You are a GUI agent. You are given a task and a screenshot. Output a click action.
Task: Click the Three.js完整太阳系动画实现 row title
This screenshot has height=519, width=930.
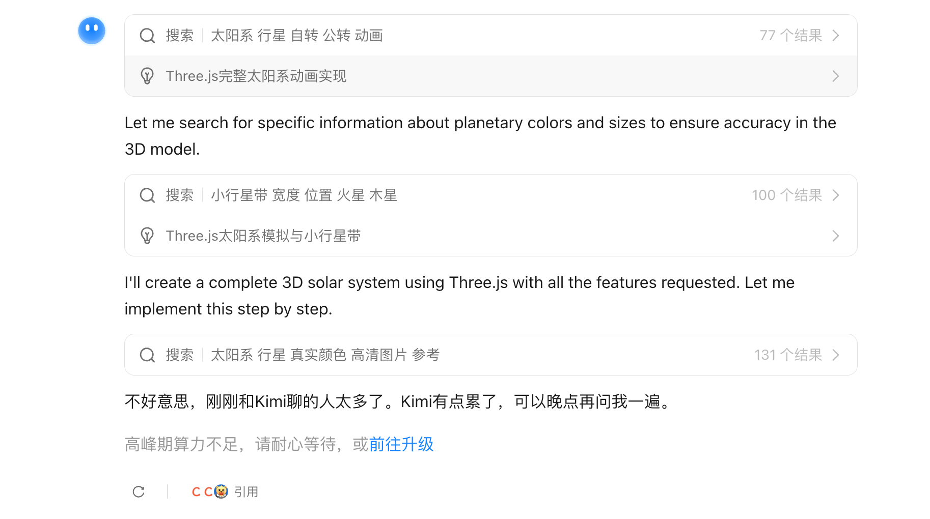[x=256, y=76]
